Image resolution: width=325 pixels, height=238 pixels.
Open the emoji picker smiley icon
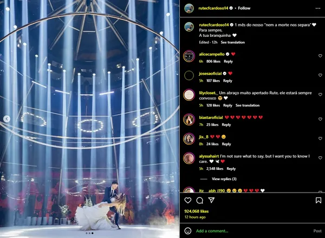tap(188, 231)
